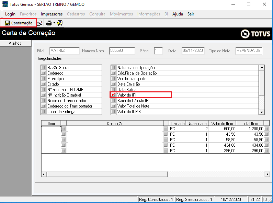Check the Município checkbox

[43, 79]
